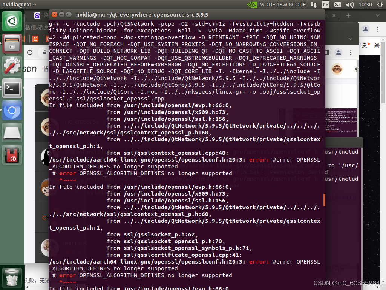Viewport: 386px width, 290px height.
Task: Open three-dot menu in front Chromium toolbar
Action: click(x=351, y=52)
